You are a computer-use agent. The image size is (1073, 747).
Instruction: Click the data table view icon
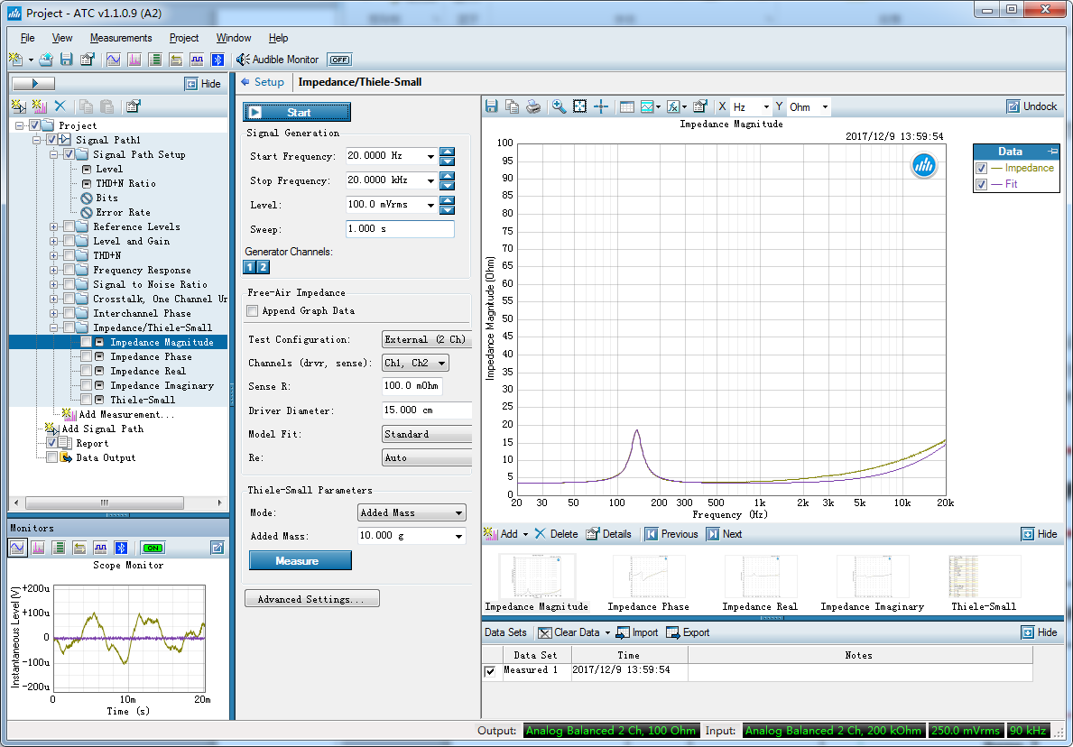pyautogui.click(x=626, y=106)
